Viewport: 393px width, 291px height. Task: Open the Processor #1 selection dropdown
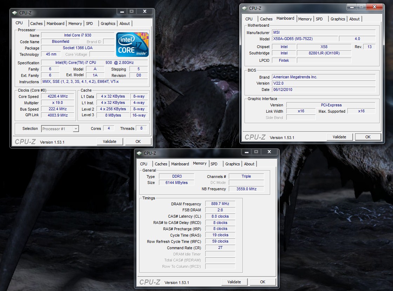pyautogui.click(x=60, y=128)
